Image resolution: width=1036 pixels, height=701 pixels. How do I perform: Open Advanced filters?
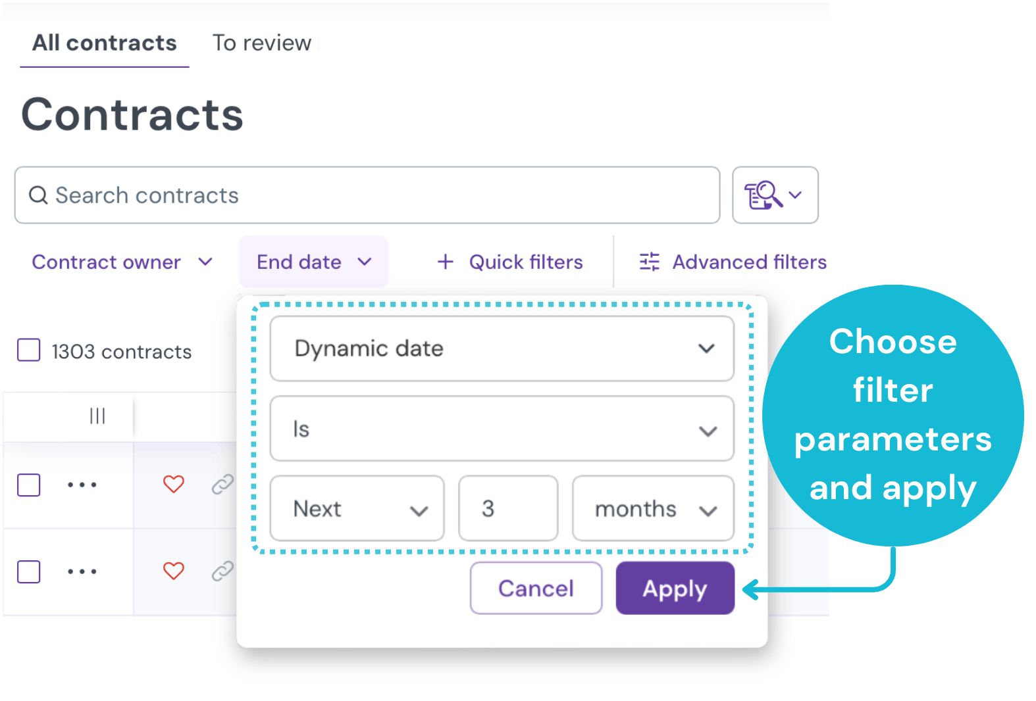(x=731, y=262)
